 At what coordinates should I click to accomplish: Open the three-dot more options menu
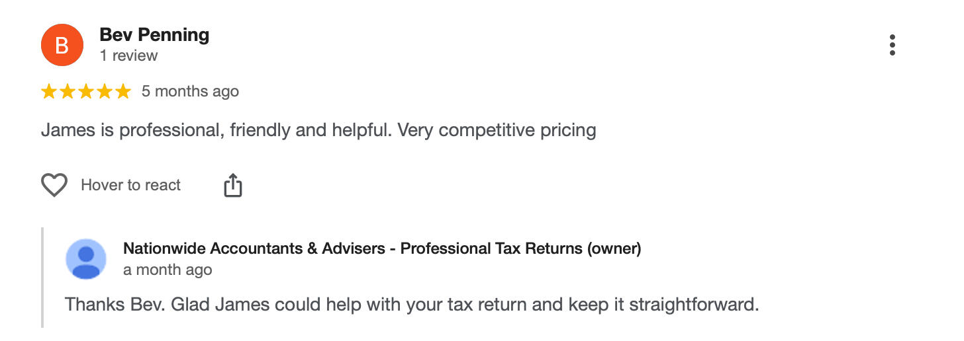892,45
